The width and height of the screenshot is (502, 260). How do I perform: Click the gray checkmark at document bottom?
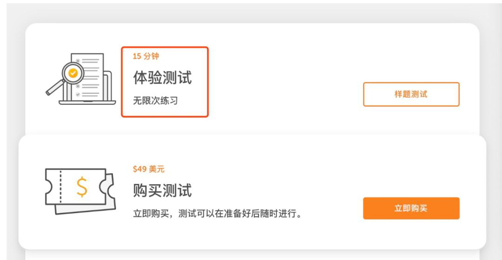78,94
